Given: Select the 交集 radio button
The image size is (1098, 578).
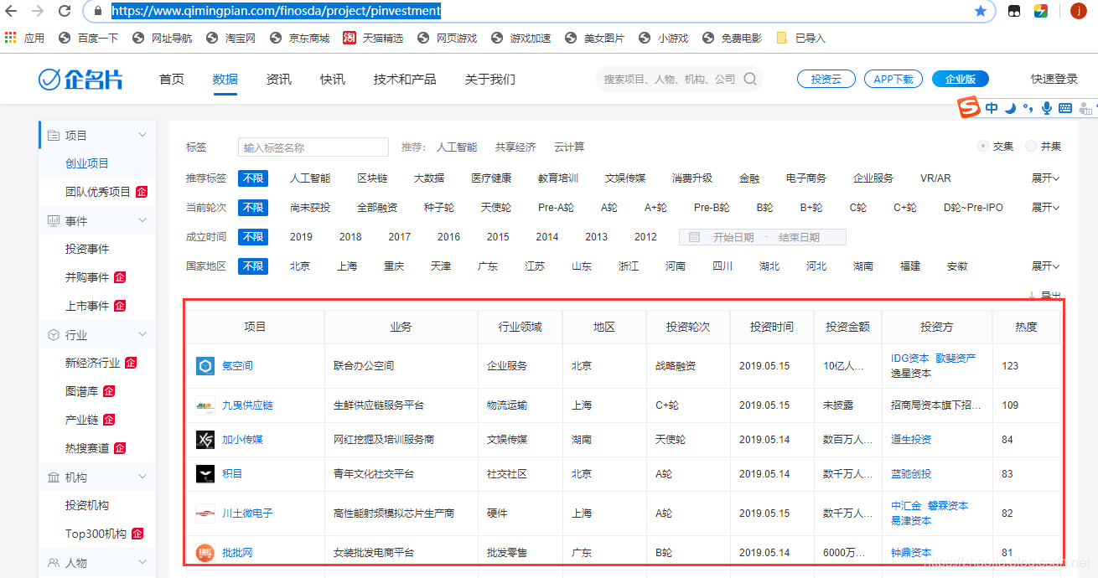Looking at the screenshot, I should point(983,147).
